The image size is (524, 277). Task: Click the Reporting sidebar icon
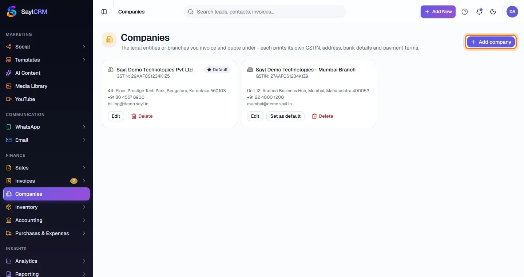coord(9,274)
